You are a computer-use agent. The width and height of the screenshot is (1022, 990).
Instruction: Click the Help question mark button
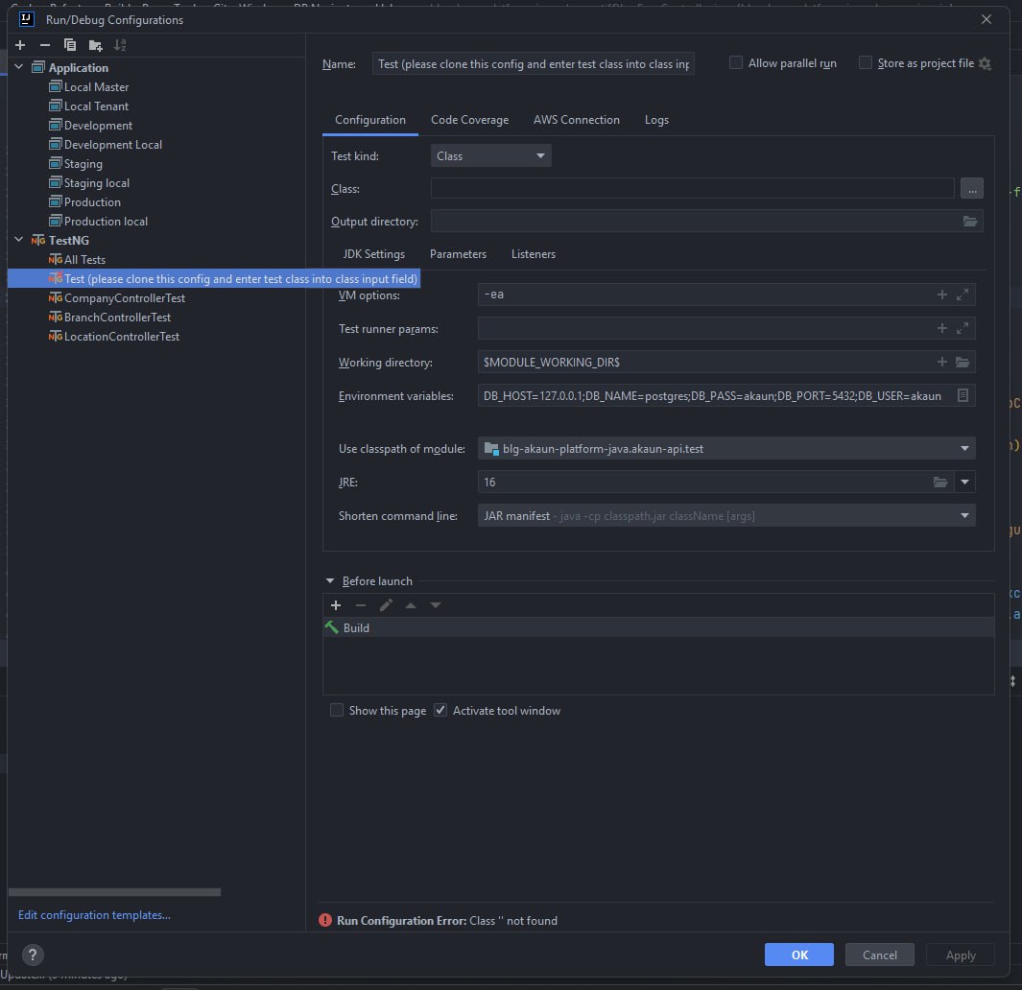(33, 955)
